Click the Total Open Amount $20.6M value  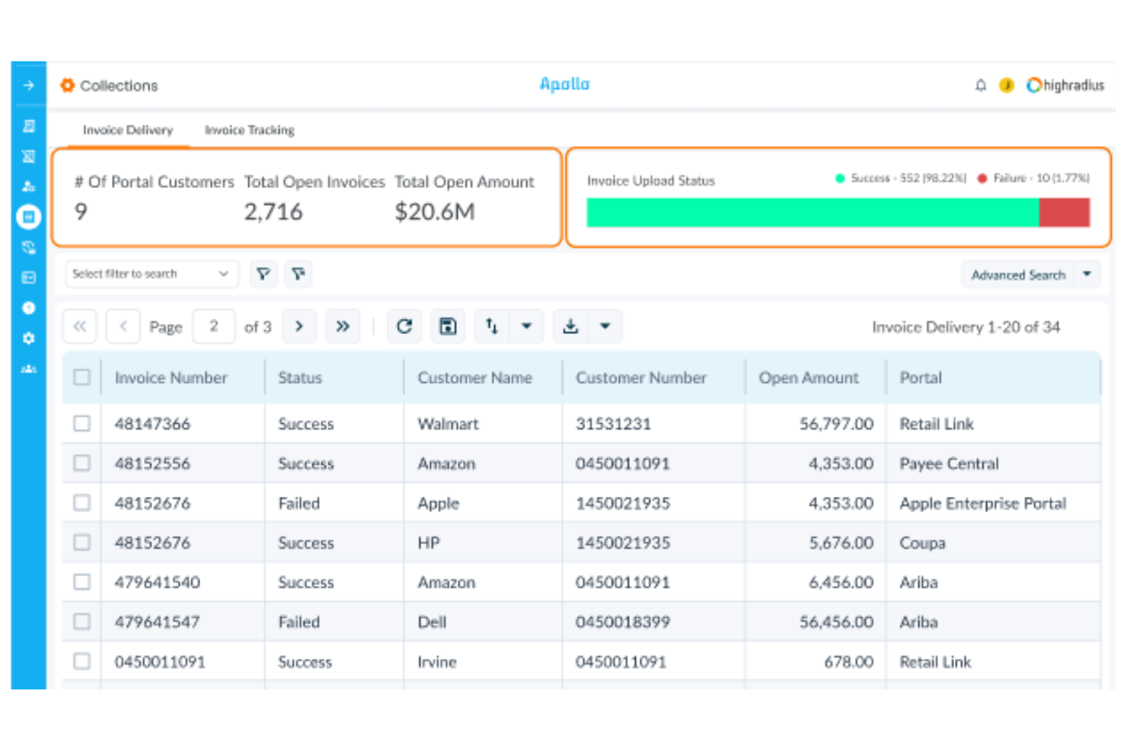(435, 212)
